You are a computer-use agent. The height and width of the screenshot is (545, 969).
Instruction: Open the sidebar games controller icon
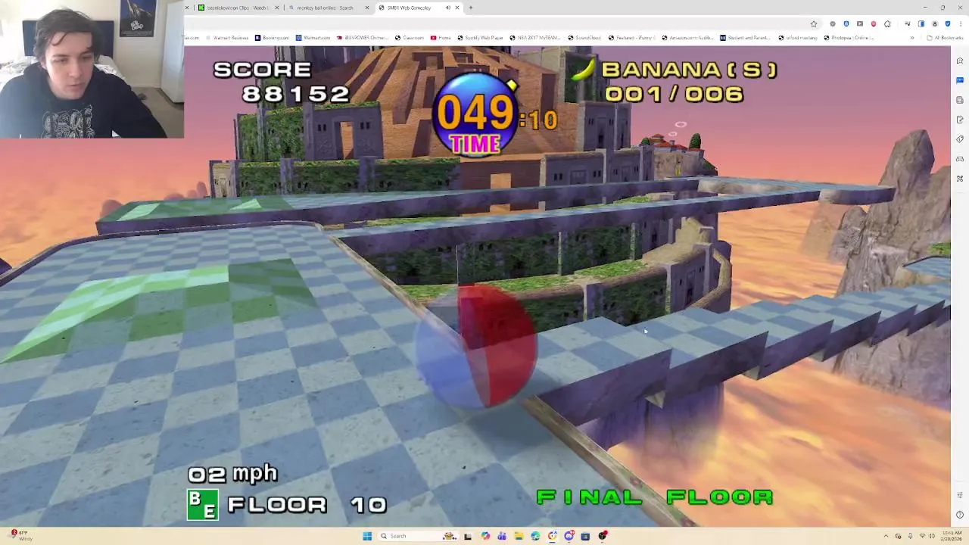(960, 159)
